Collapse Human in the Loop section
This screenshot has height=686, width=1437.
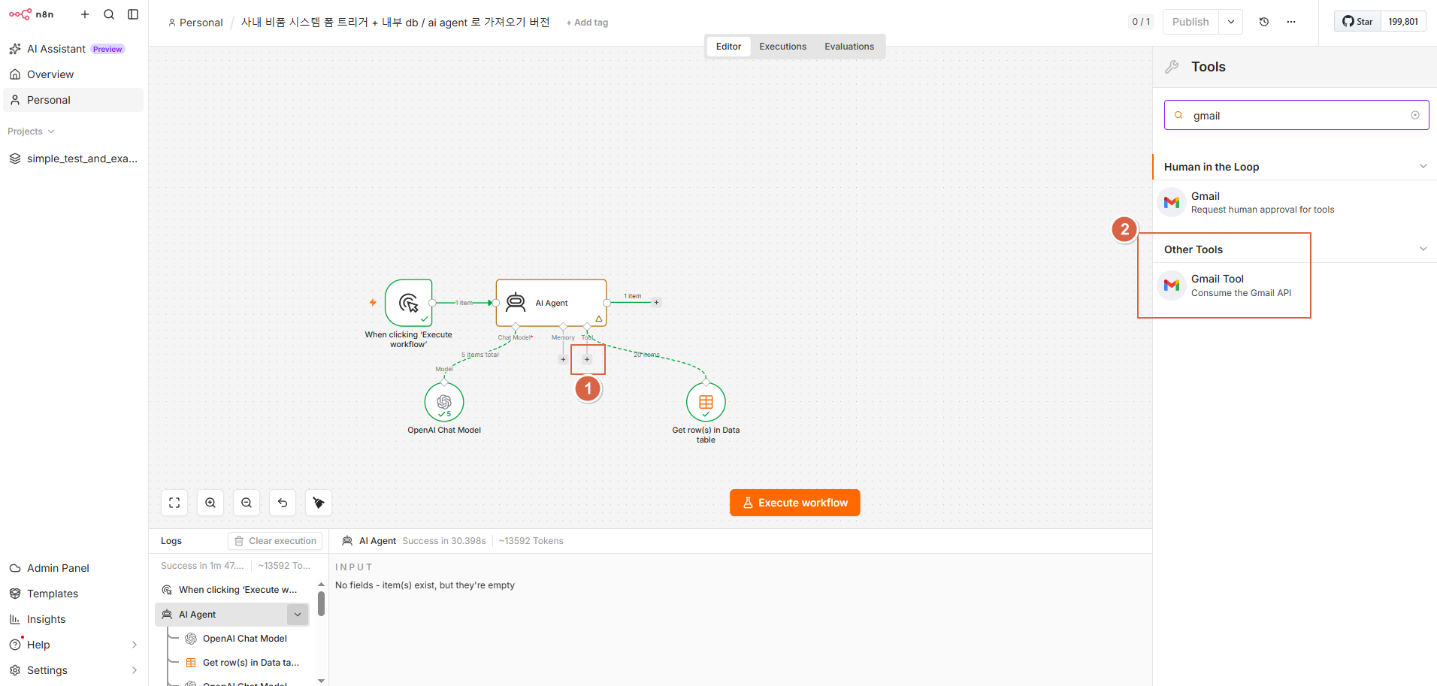point(1423,166)
